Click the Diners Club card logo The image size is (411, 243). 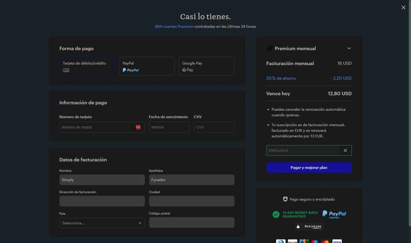coord(281,241)
